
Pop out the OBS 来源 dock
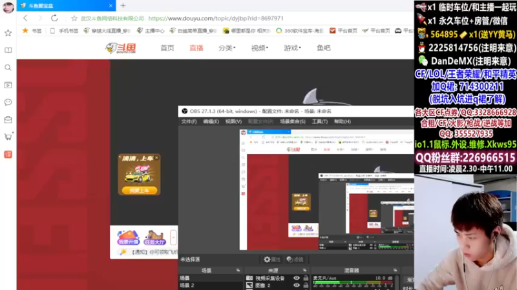[x=304, y=270]
